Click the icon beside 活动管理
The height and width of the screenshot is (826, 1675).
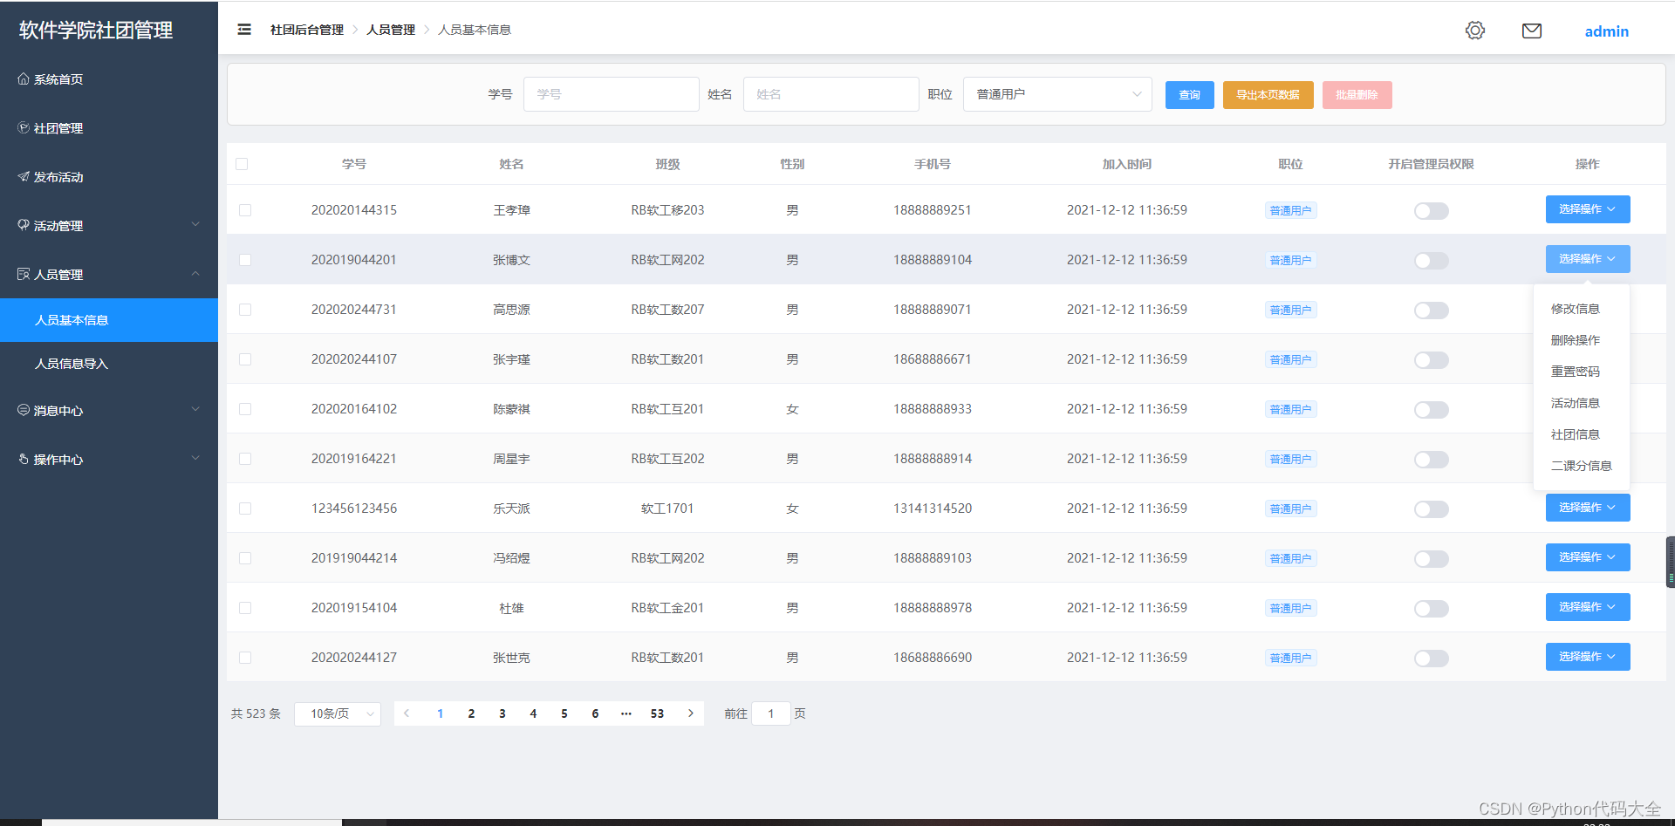click(24, 225)
